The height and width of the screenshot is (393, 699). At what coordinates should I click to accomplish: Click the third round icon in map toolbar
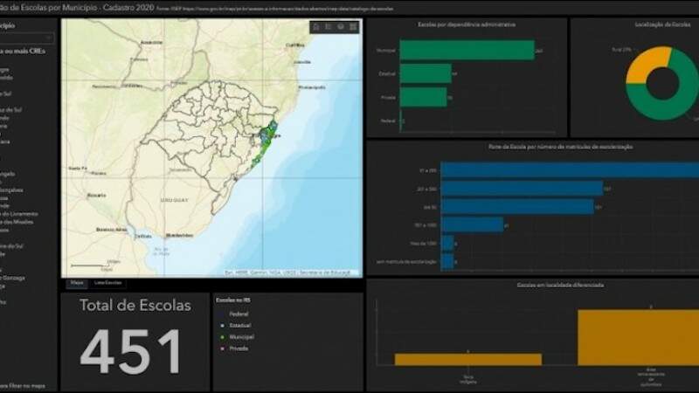coord(341,27)
